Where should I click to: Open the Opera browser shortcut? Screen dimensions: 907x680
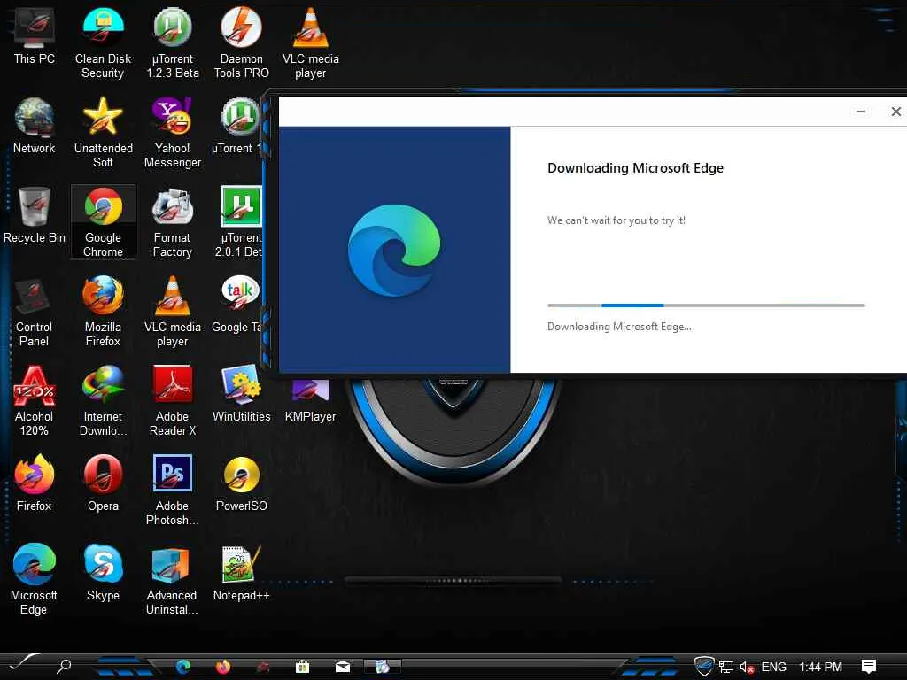coord(103,483)
